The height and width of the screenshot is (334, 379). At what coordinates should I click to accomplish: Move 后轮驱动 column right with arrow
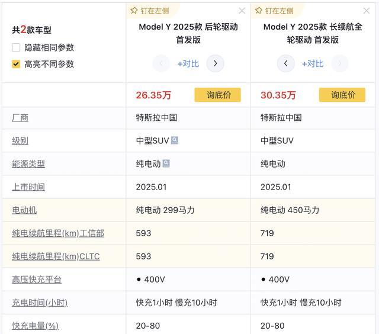click(215, 63)
